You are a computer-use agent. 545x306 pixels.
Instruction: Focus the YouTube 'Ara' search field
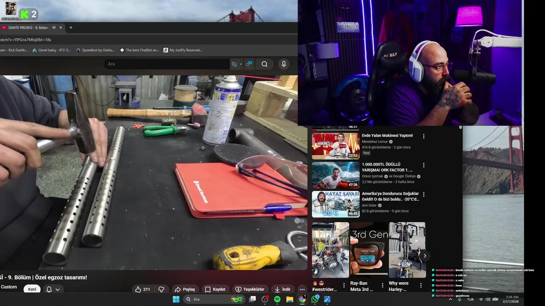click(x=167, y=64)
